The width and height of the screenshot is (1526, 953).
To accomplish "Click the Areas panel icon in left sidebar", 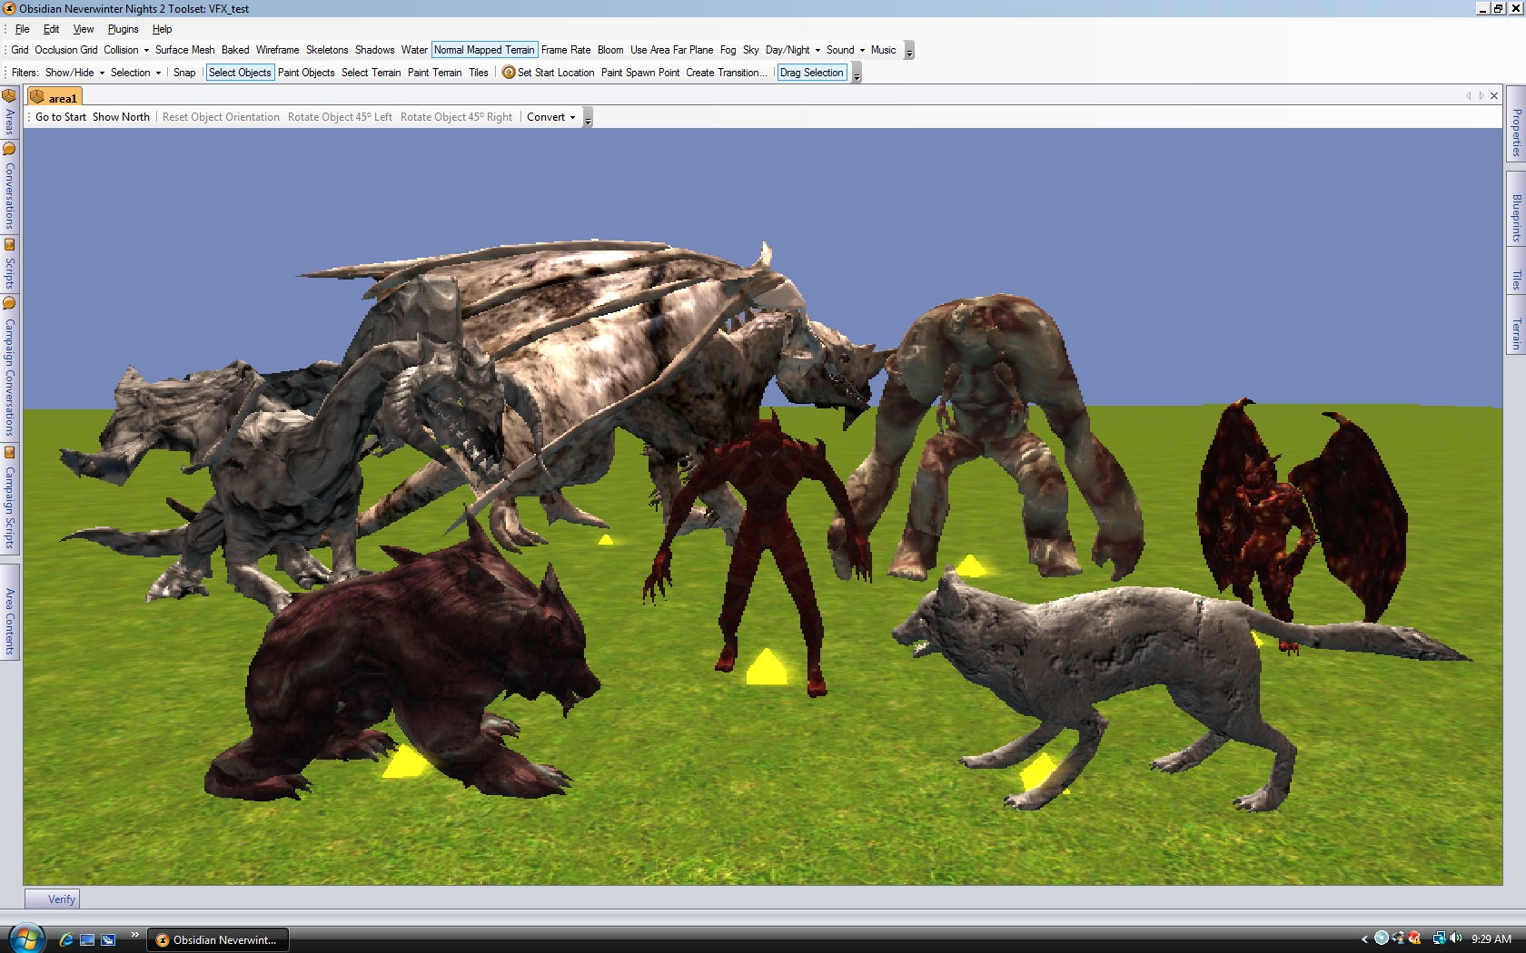I will tap(9, 97).
